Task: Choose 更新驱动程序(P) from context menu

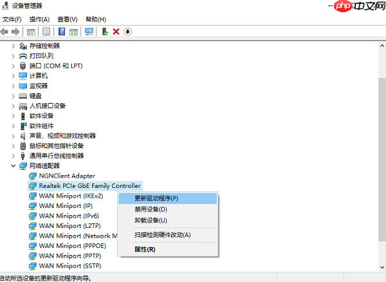Action: (168, 198)
